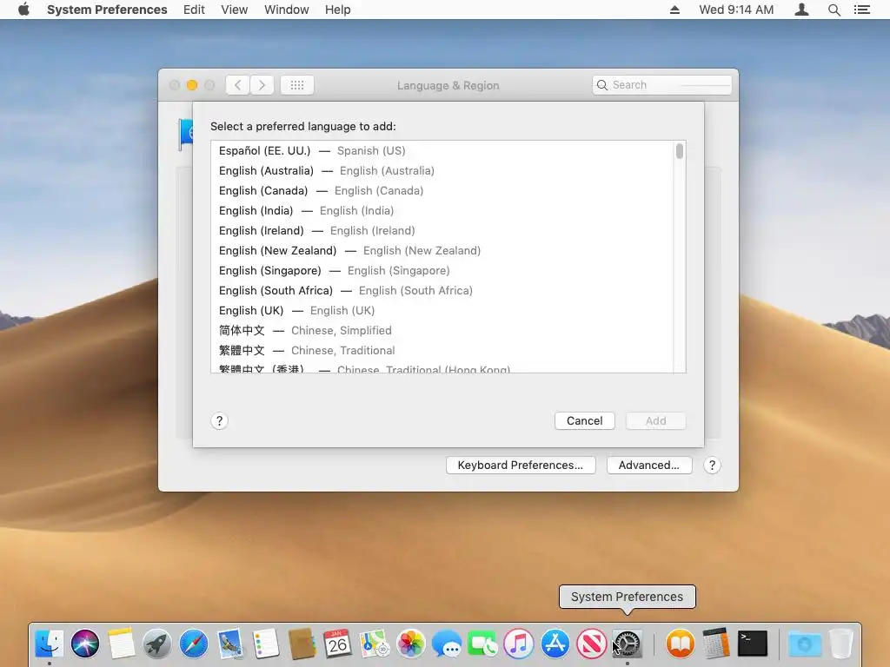Open the Help menu
Viewport: 890px width, 667px height.
tap(338, 10)
